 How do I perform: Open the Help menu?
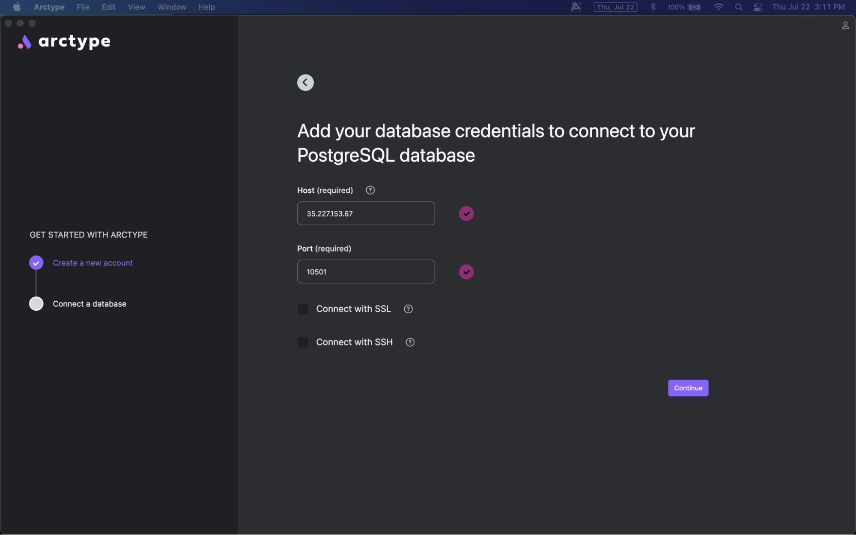206,7
